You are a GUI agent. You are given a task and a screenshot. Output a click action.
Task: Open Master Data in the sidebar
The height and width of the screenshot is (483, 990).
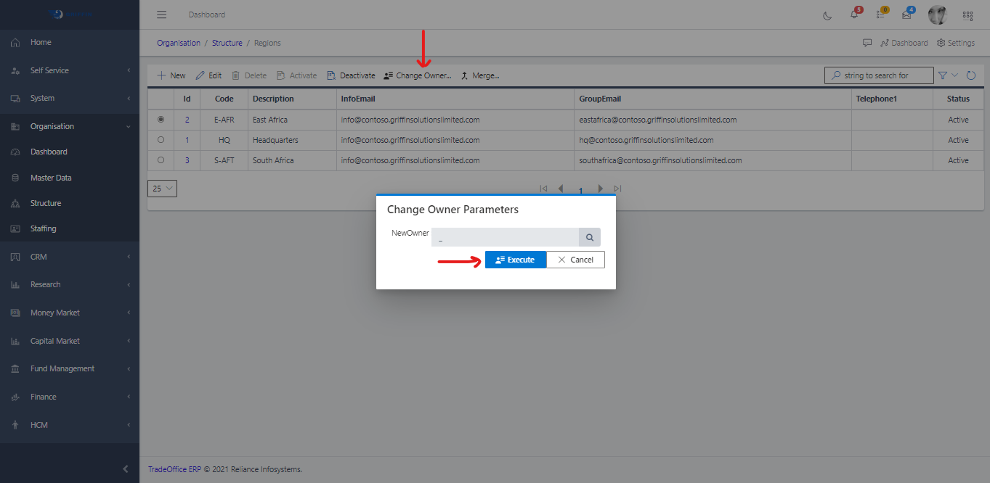click(51, 178)
